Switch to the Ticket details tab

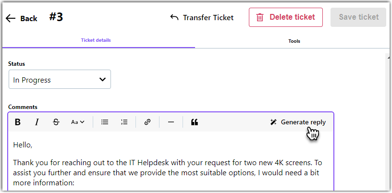[x=96, y=40]
